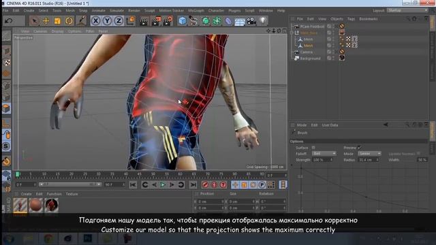Open the Layout dropdown
Image resolution: width=436 pixels, height=245 pixels.
[407, 10]
